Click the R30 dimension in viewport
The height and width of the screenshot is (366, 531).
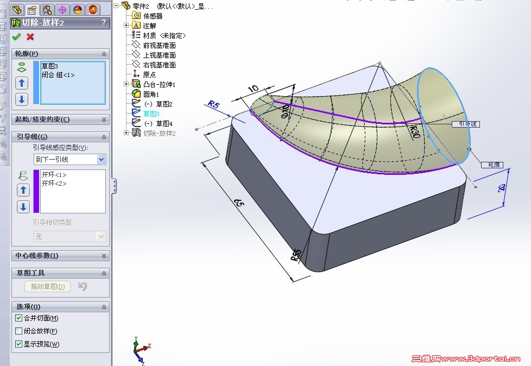415,132
